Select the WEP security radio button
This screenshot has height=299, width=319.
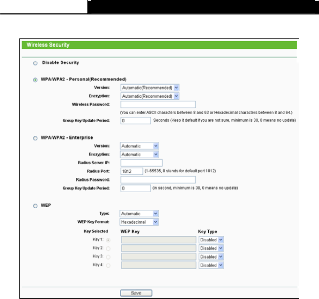35,206
